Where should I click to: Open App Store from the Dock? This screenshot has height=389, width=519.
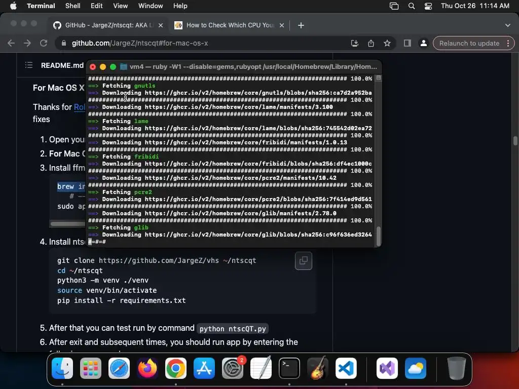click(x=204, y=368)
